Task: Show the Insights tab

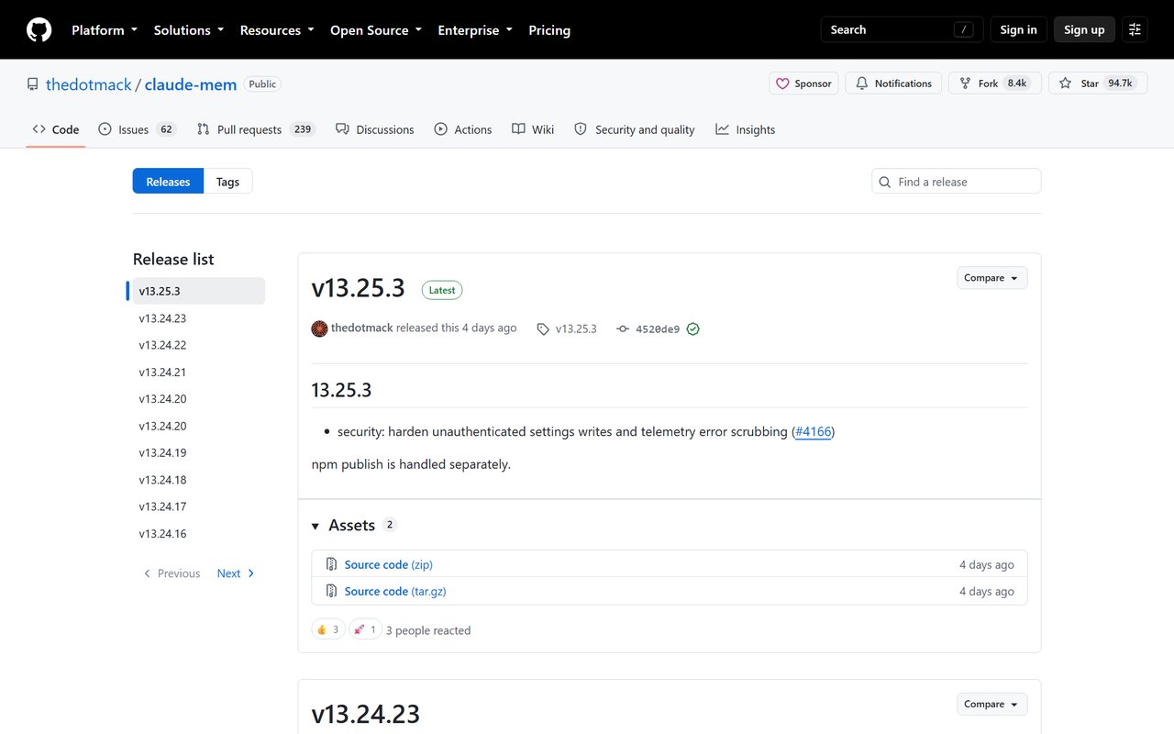Action: 746,129
